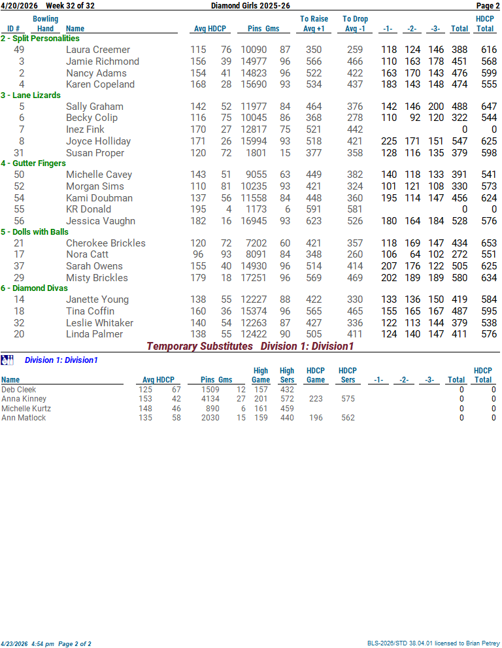
Task: Click the HDCP Sers column header
Action: tap(347, 375)
